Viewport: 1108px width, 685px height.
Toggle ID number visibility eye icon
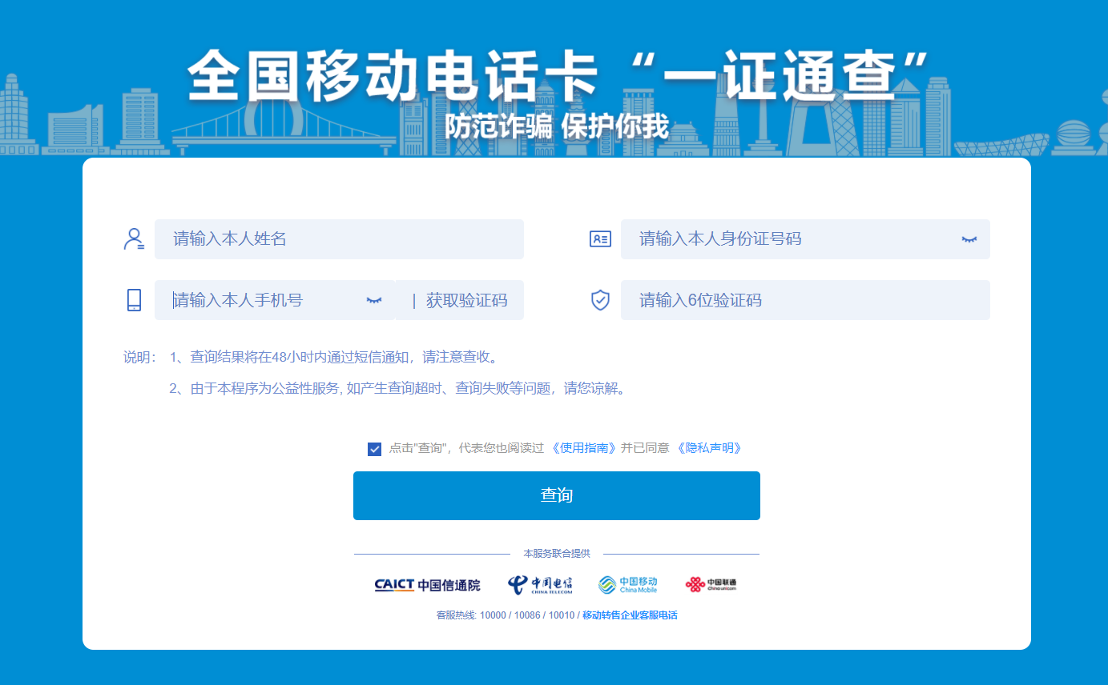tap(969, 239)
